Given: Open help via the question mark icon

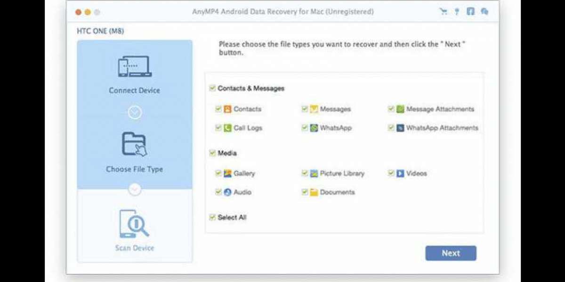Looking at the screenshot, I should pos(457,12).
